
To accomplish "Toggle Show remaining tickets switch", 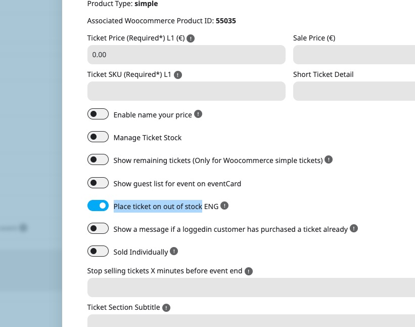I will coord(98,159).
